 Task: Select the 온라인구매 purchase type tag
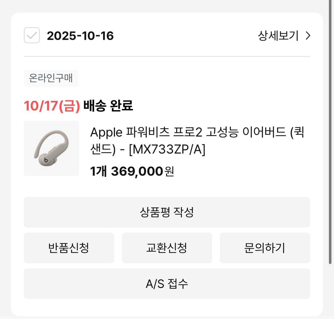click(x=51, y=78)
